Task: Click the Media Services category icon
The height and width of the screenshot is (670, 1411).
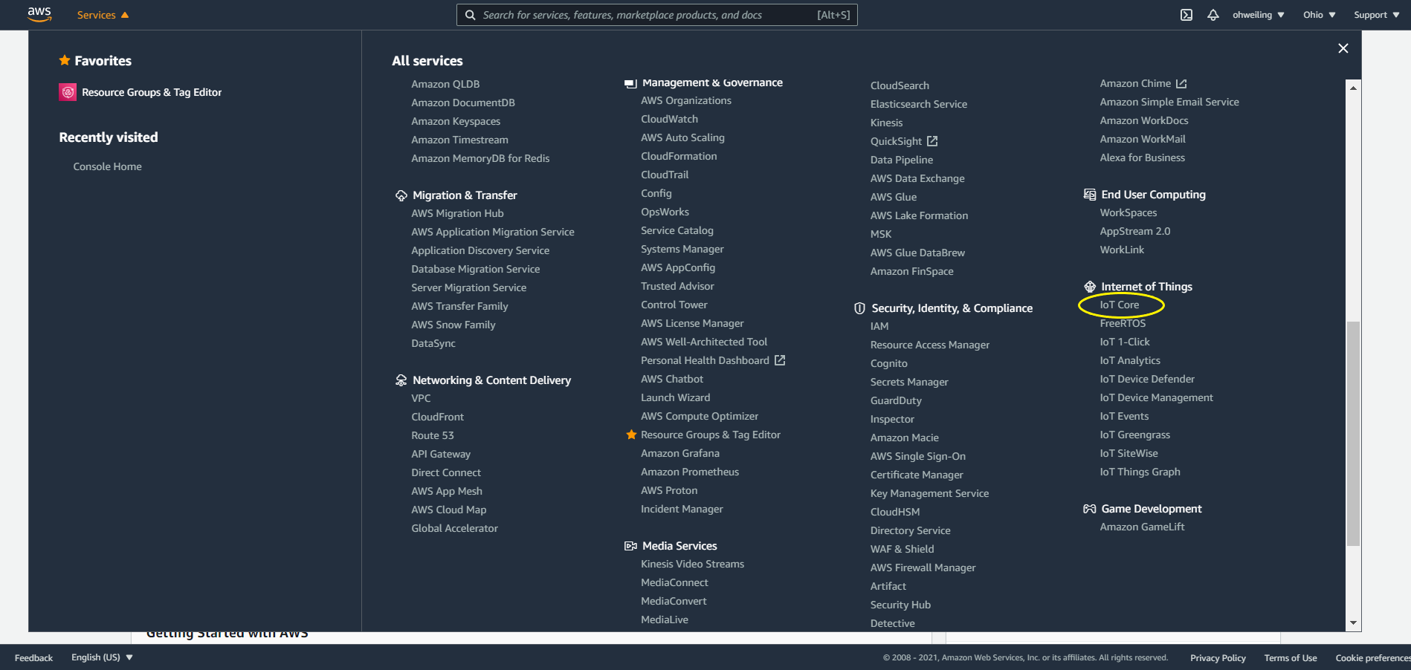Action: 630,546
